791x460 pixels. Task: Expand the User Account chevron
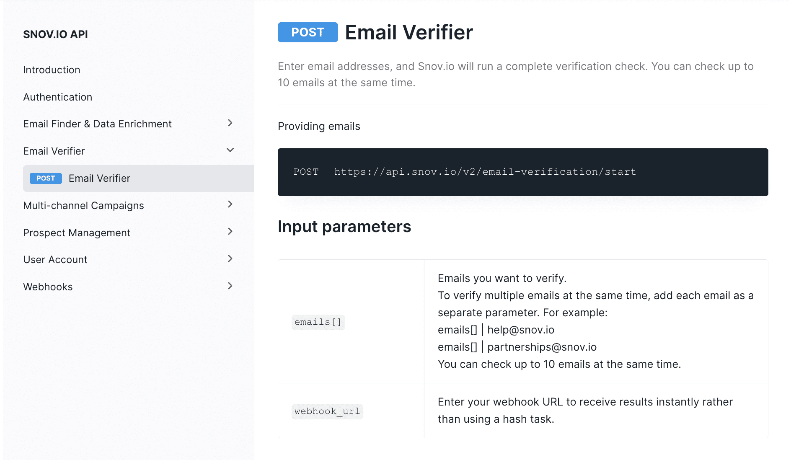[230, 259]
